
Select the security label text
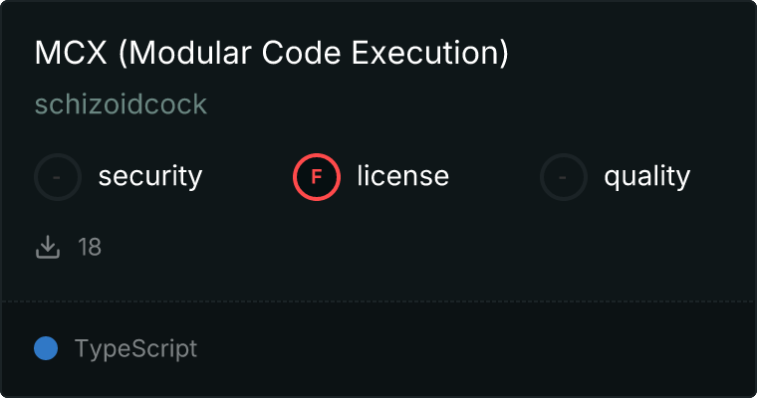pos(149,177)
